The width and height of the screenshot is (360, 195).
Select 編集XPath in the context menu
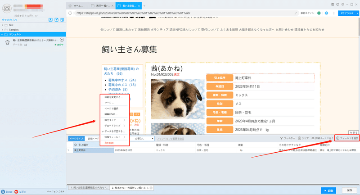tap(114, 114)
